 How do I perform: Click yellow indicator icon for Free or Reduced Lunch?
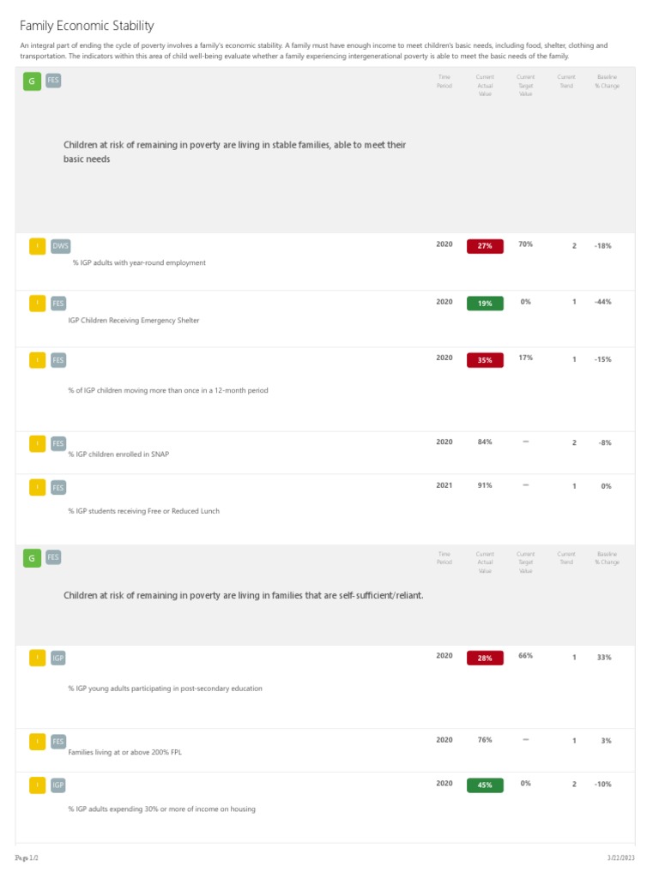(x=38, y=487)
